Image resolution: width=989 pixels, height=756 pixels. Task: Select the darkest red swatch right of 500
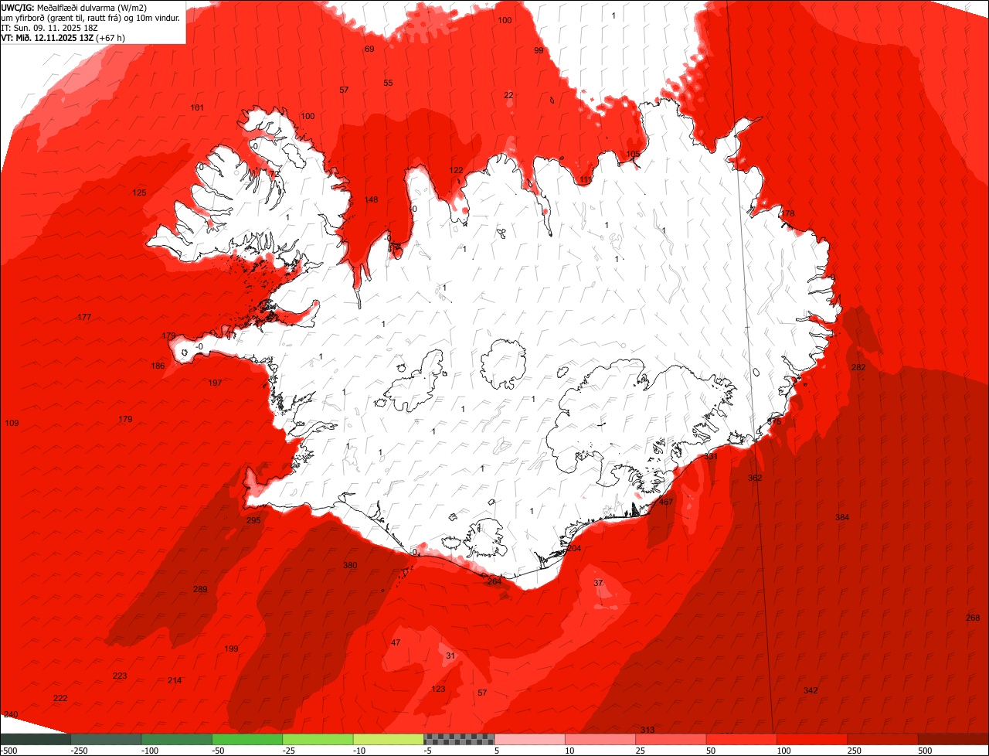pyautogui.click(x=953, y=739)
